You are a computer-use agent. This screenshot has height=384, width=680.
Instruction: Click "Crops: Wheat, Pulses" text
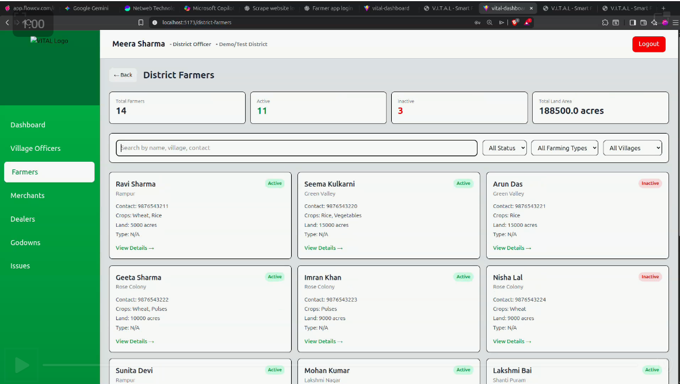[142, 309]
